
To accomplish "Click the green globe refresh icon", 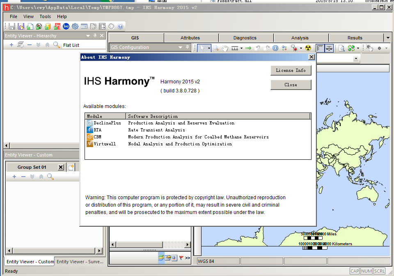I will (351, 48).
